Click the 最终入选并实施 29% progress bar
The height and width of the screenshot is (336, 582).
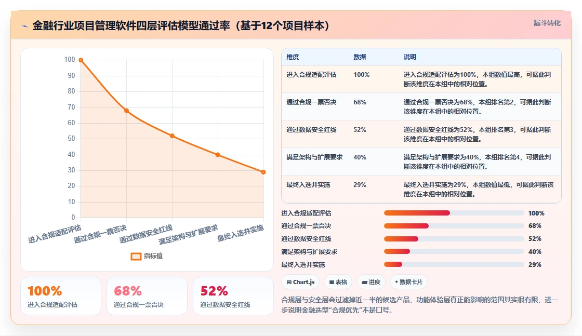point(454,264)
